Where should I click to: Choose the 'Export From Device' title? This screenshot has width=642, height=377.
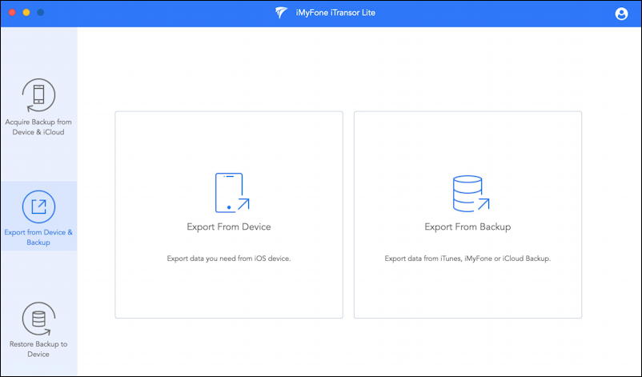coord(229,227)
